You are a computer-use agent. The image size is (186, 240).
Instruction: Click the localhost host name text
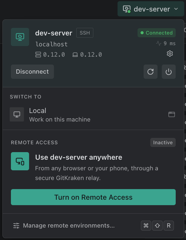(x=51, y=44)
